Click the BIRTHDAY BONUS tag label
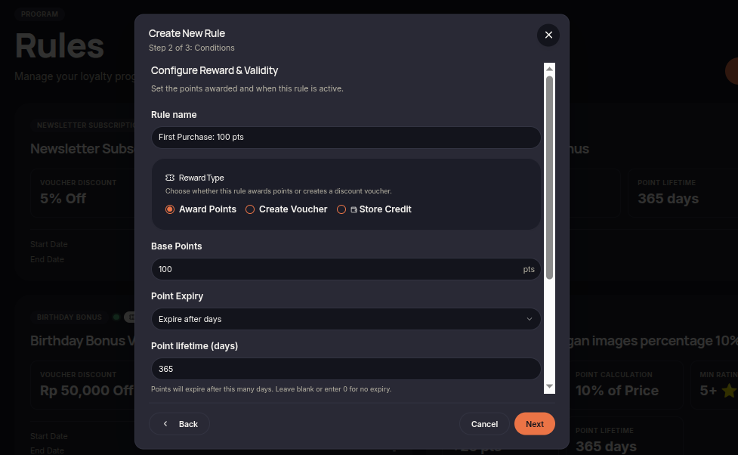738x455 pixels. click(69, 317)
